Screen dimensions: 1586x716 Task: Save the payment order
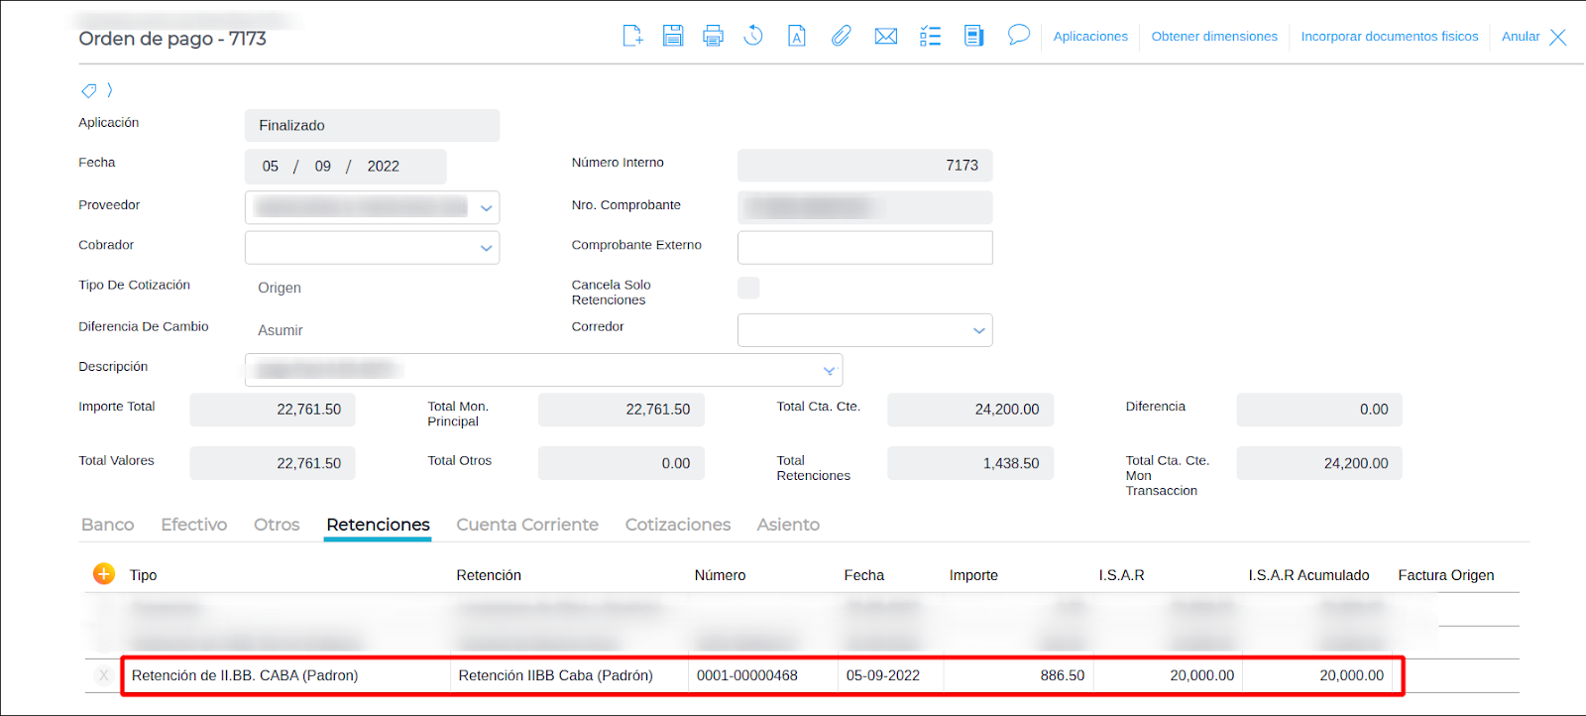click(x=673, y=37)
